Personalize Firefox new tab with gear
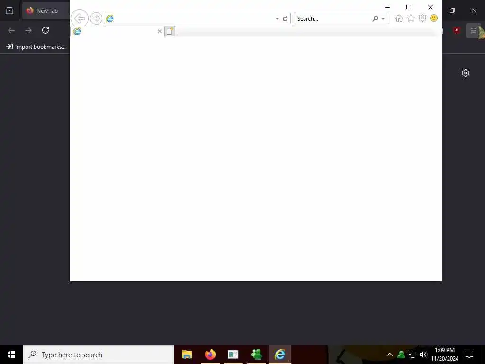This screenshot has width=485, height=364. [466, 73]
